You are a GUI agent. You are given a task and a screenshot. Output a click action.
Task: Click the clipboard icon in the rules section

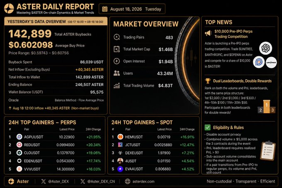[268, 151]
